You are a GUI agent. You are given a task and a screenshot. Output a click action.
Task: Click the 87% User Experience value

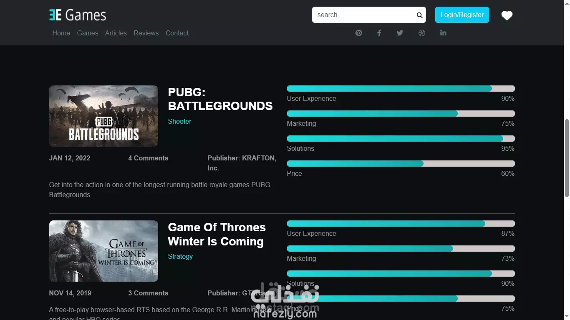pos(508,233)
